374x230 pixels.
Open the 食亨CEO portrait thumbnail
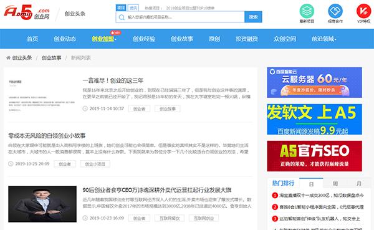click(42, 204)
